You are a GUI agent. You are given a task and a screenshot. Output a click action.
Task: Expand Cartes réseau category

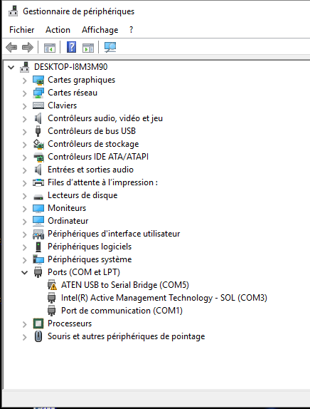(x=24, y=93)
